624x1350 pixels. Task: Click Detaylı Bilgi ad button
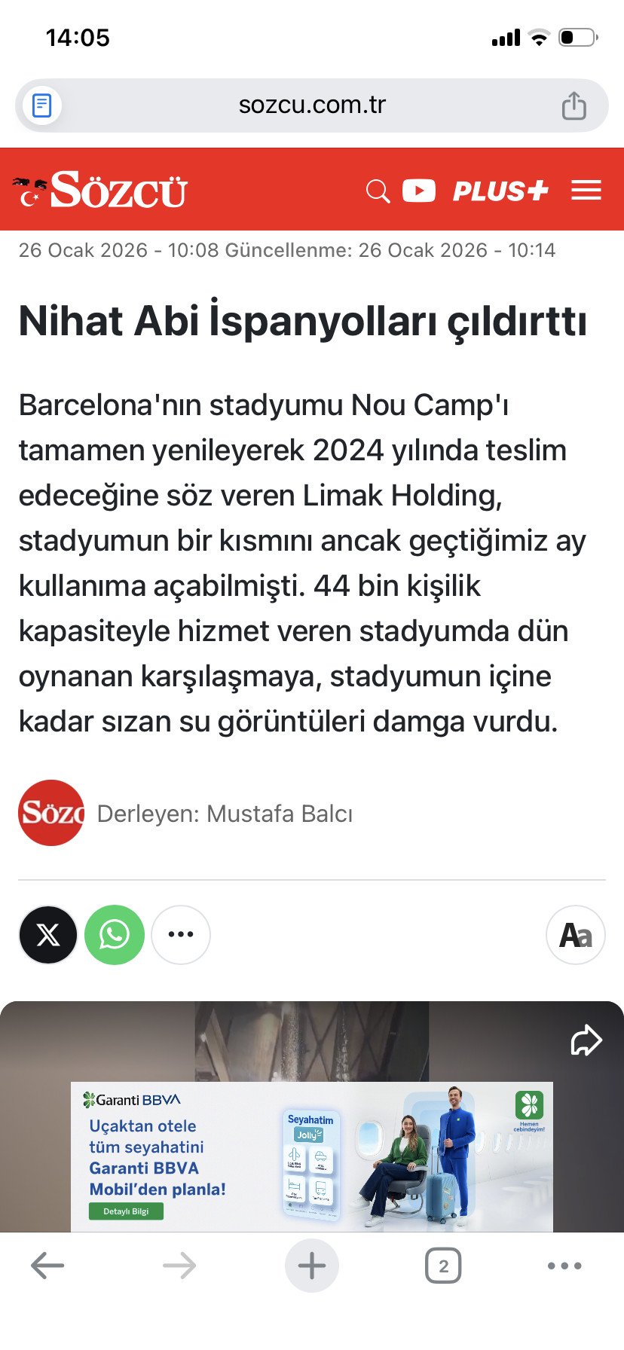126,1211
